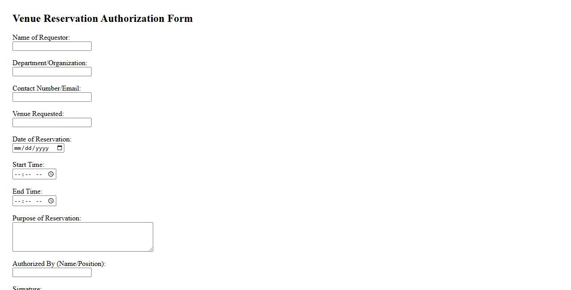Select the day segment of the reservation date
The height and width of the screenshot is (290, 571).
29,148
